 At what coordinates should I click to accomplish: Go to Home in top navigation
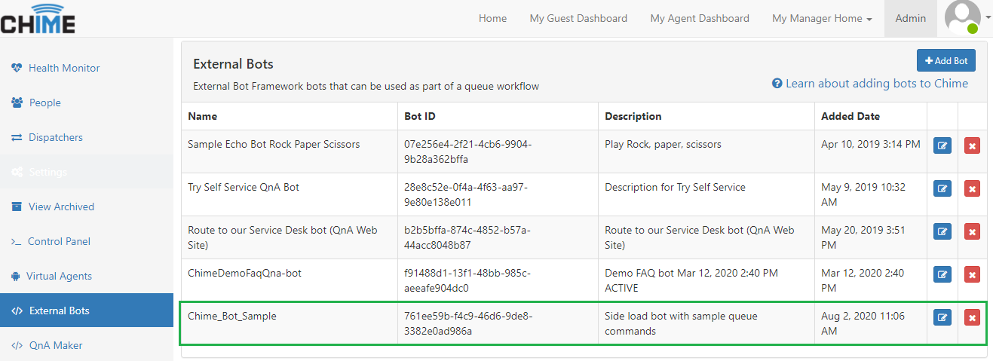(492, 18)
